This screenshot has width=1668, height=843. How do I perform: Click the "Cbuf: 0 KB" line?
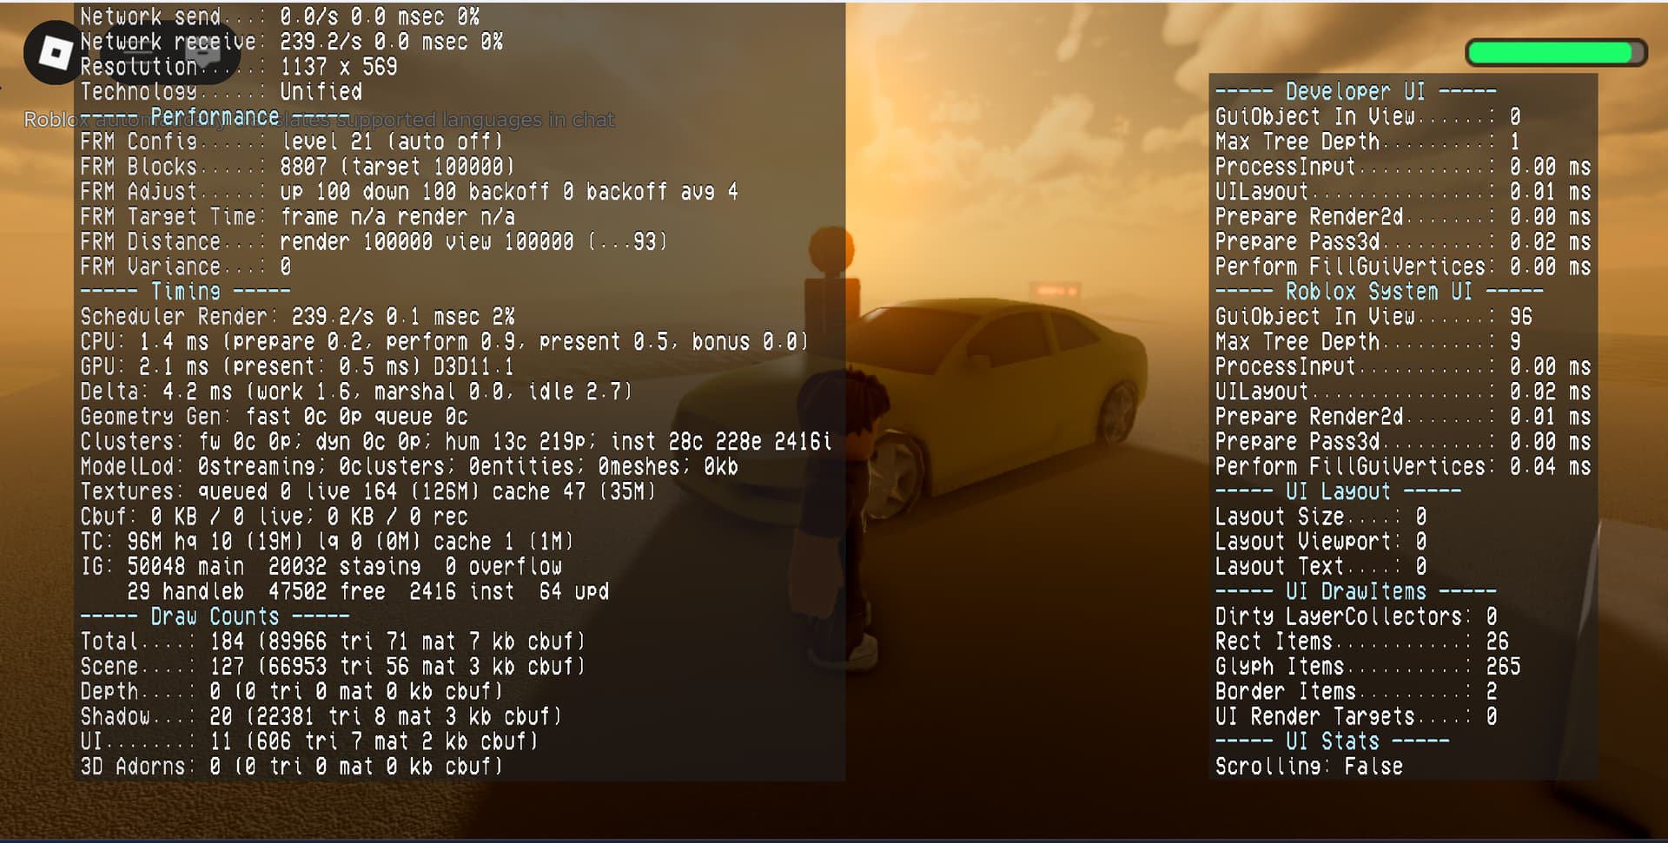[x=275, y=517]
